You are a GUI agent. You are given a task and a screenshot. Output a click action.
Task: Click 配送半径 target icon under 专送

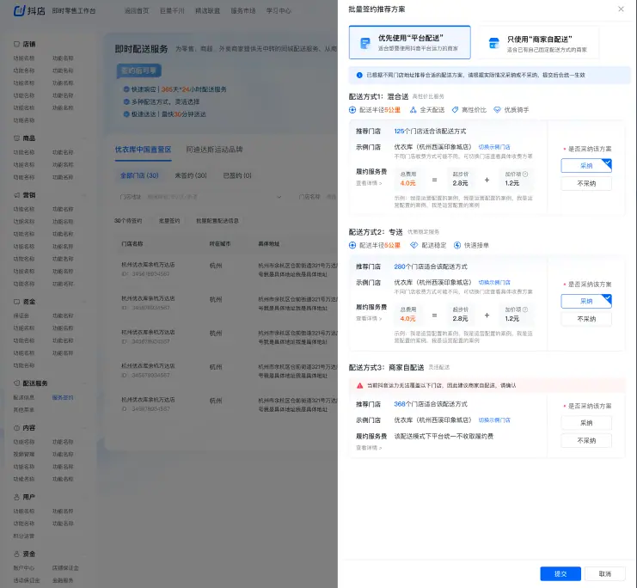[352, 245]
